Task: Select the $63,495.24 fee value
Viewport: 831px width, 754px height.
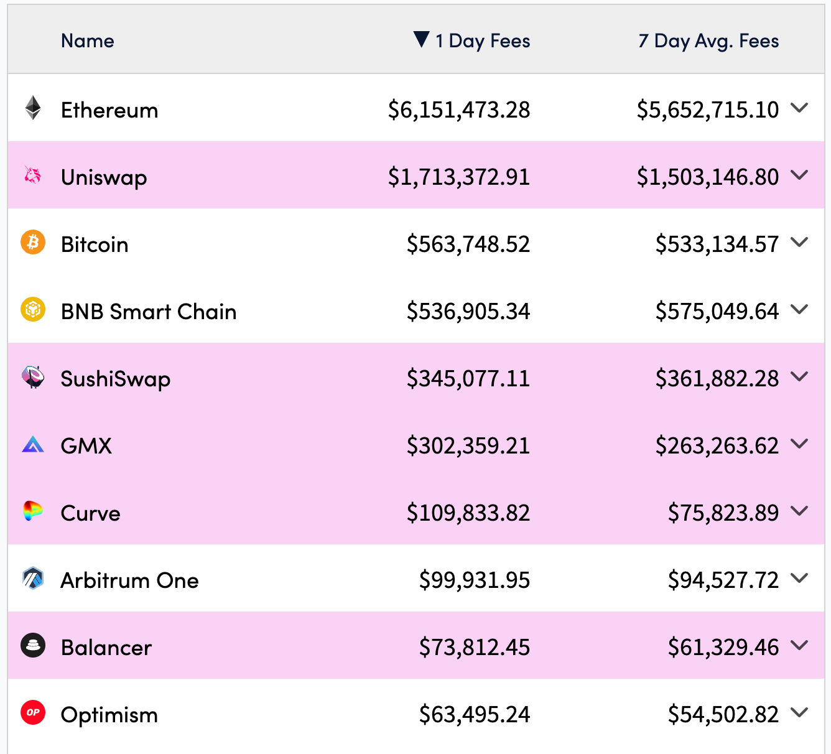Action: (475, 715)
